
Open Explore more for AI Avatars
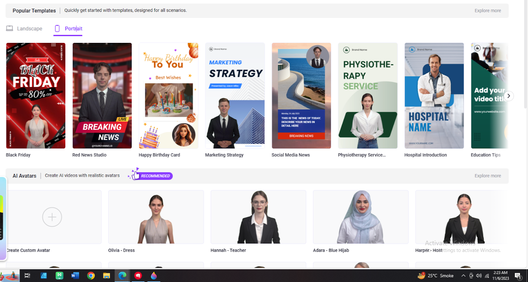(x=487, y=176)
